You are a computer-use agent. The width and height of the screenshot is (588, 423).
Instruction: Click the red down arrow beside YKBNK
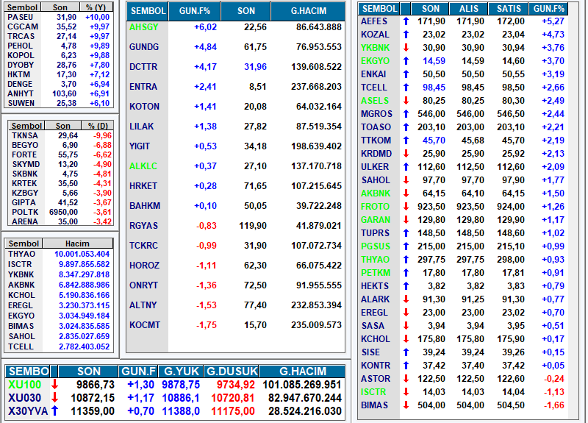click(x=406, y=48)
